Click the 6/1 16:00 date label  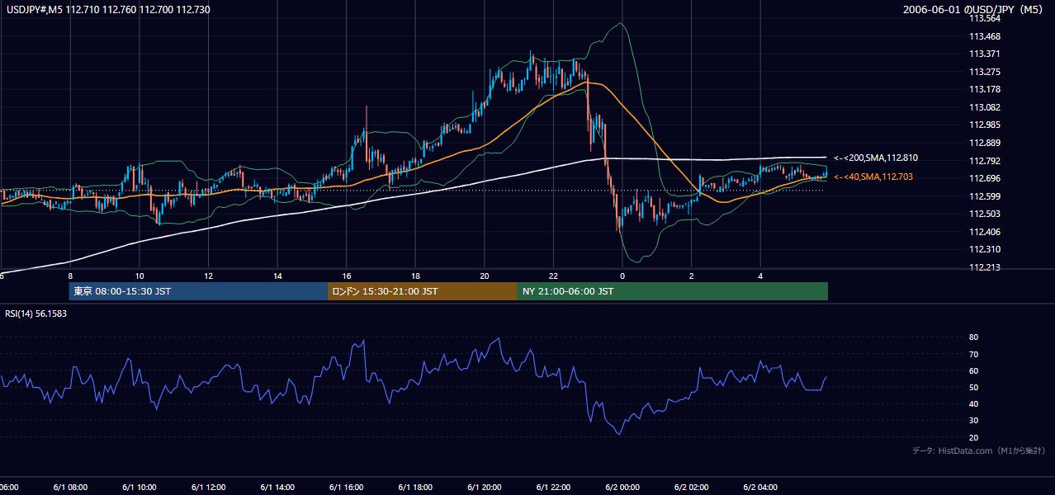(346, 487)
